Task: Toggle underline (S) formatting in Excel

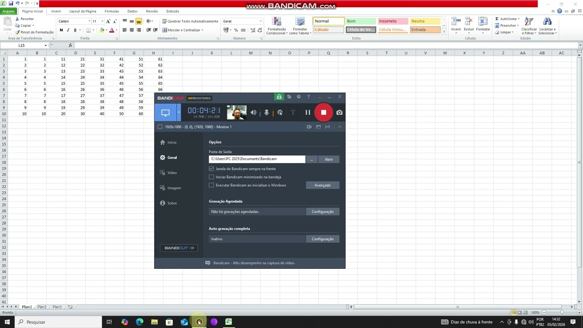Action: click(75, 30)
